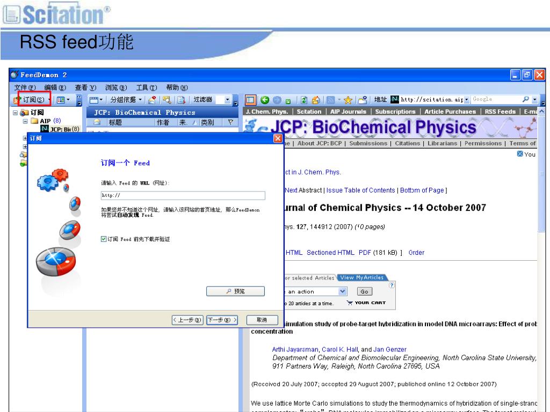Click the search magnifier icon in the Google box

525,99
